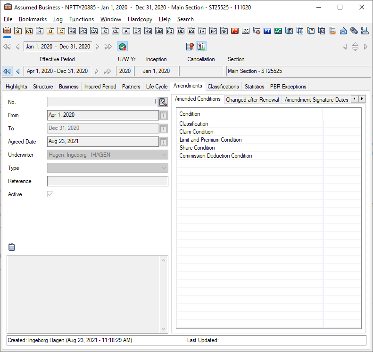This screenshot has width=373, height=352.
Task: Open the envelope mail icon
Action: [x=343, y=31]
